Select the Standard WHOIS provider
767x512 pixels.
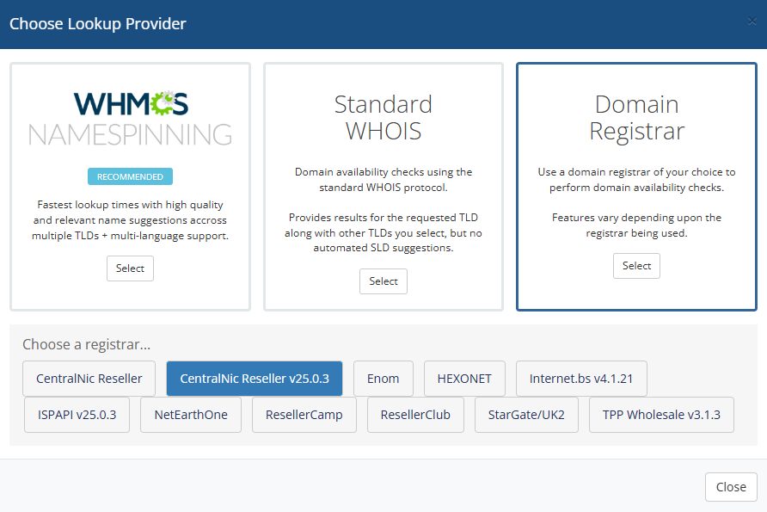tap(383, 281)
